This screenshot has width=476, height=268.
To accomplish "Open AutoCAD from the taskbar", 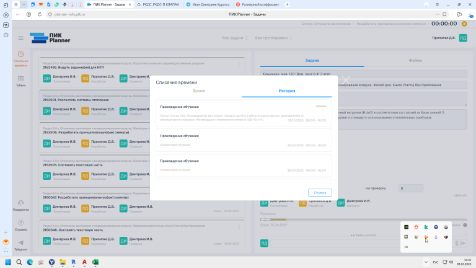I will pyautogui.click(x=84, y=262).
